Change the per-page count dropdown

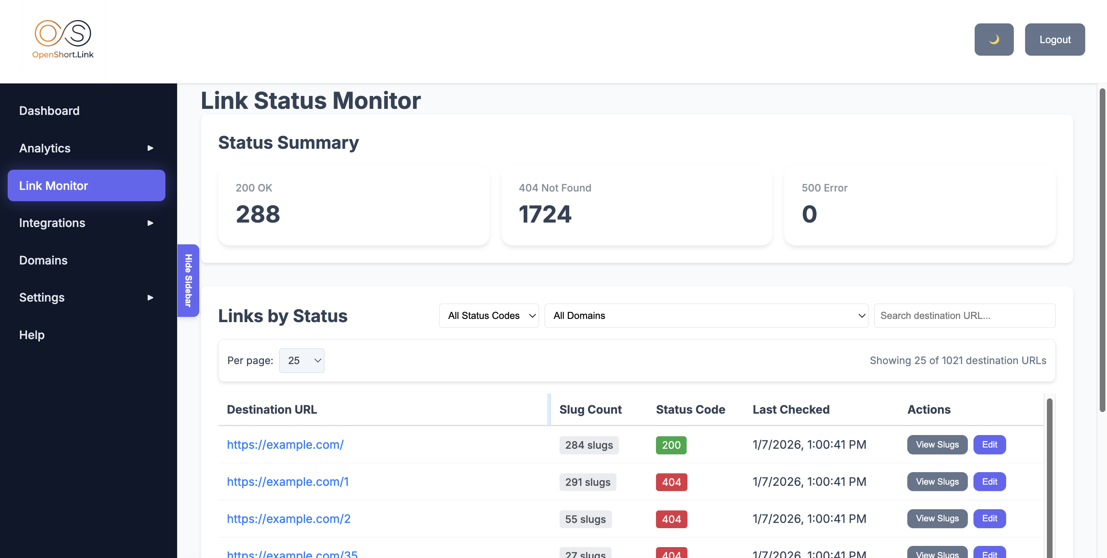(x=301, y=360)
